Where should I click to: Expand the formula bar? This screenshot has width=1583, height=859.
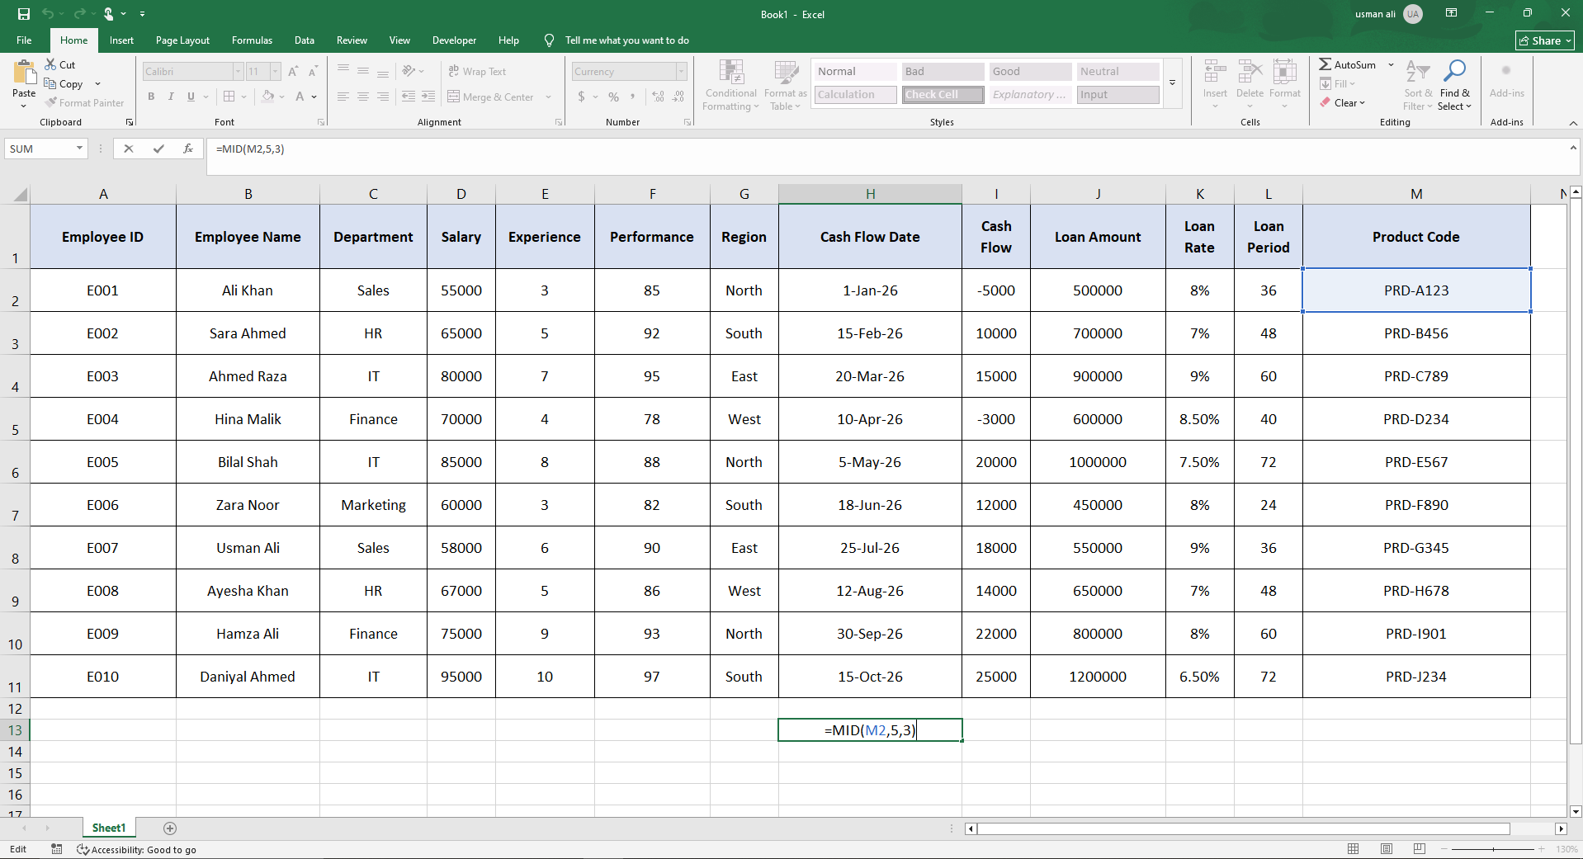(1573, 148)
